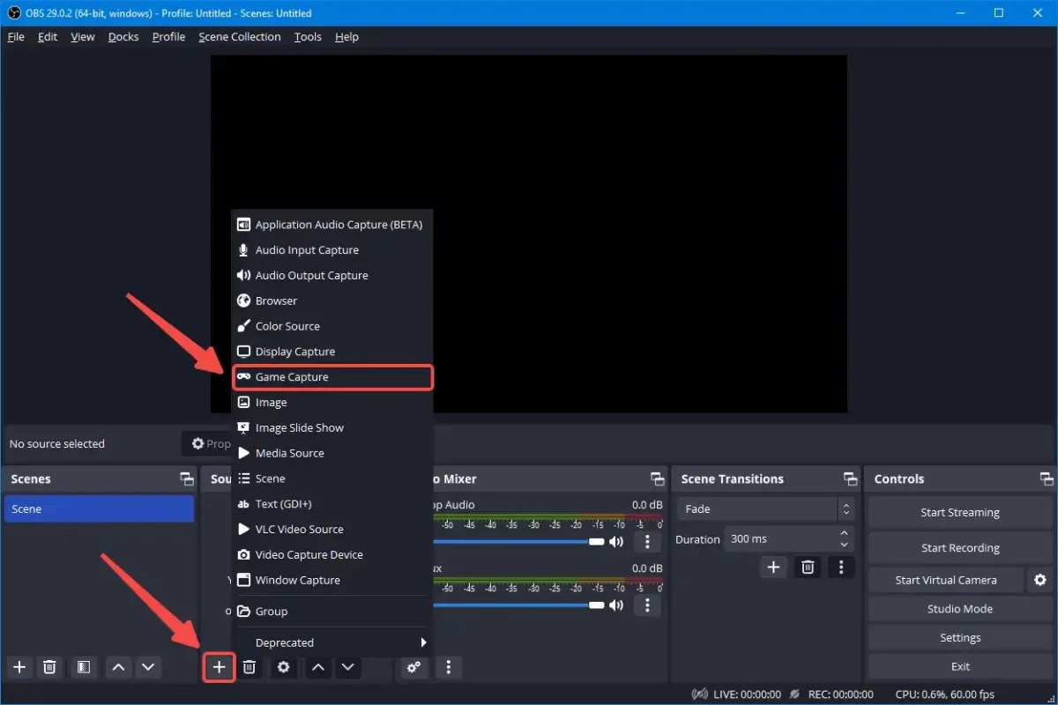Viewport: 1058px width, 705px height.
Task: Remove the Fade transition with the trash icon
Action: [807, 567]
